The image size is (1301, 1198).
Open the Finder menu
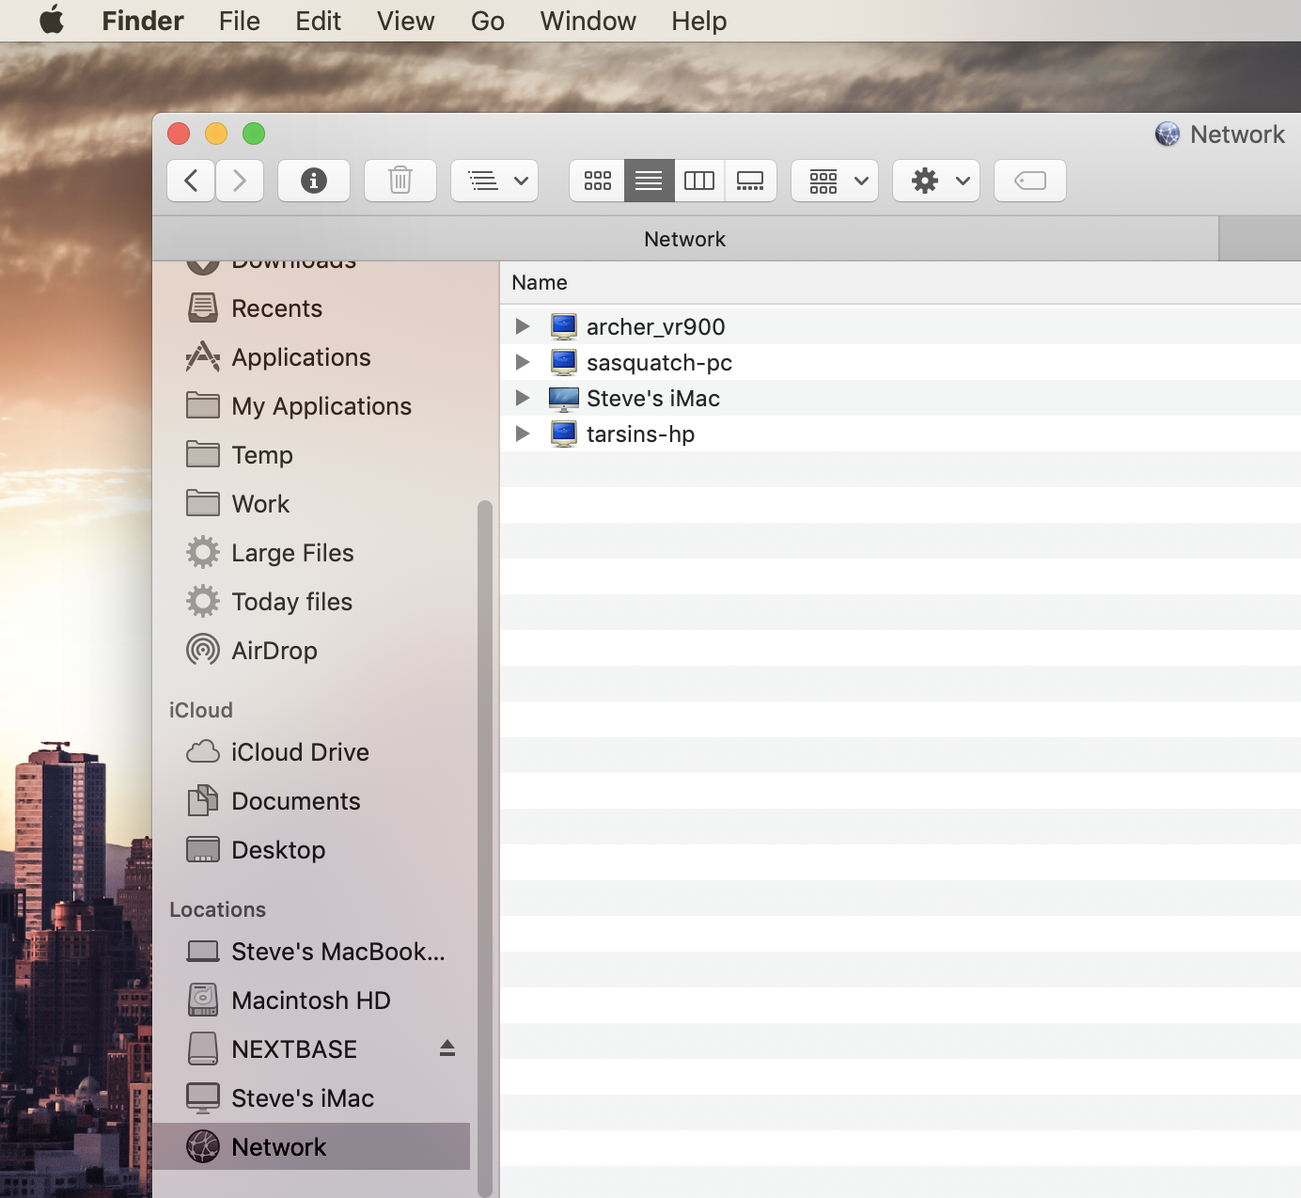[143, 21]
